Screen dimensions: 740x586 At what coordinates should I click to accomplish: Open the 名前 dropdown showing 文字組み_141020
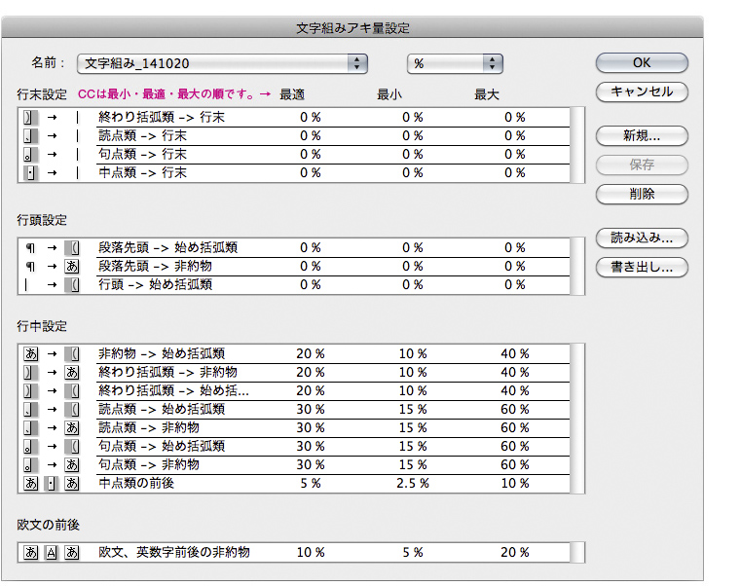(x=222, y=63)
